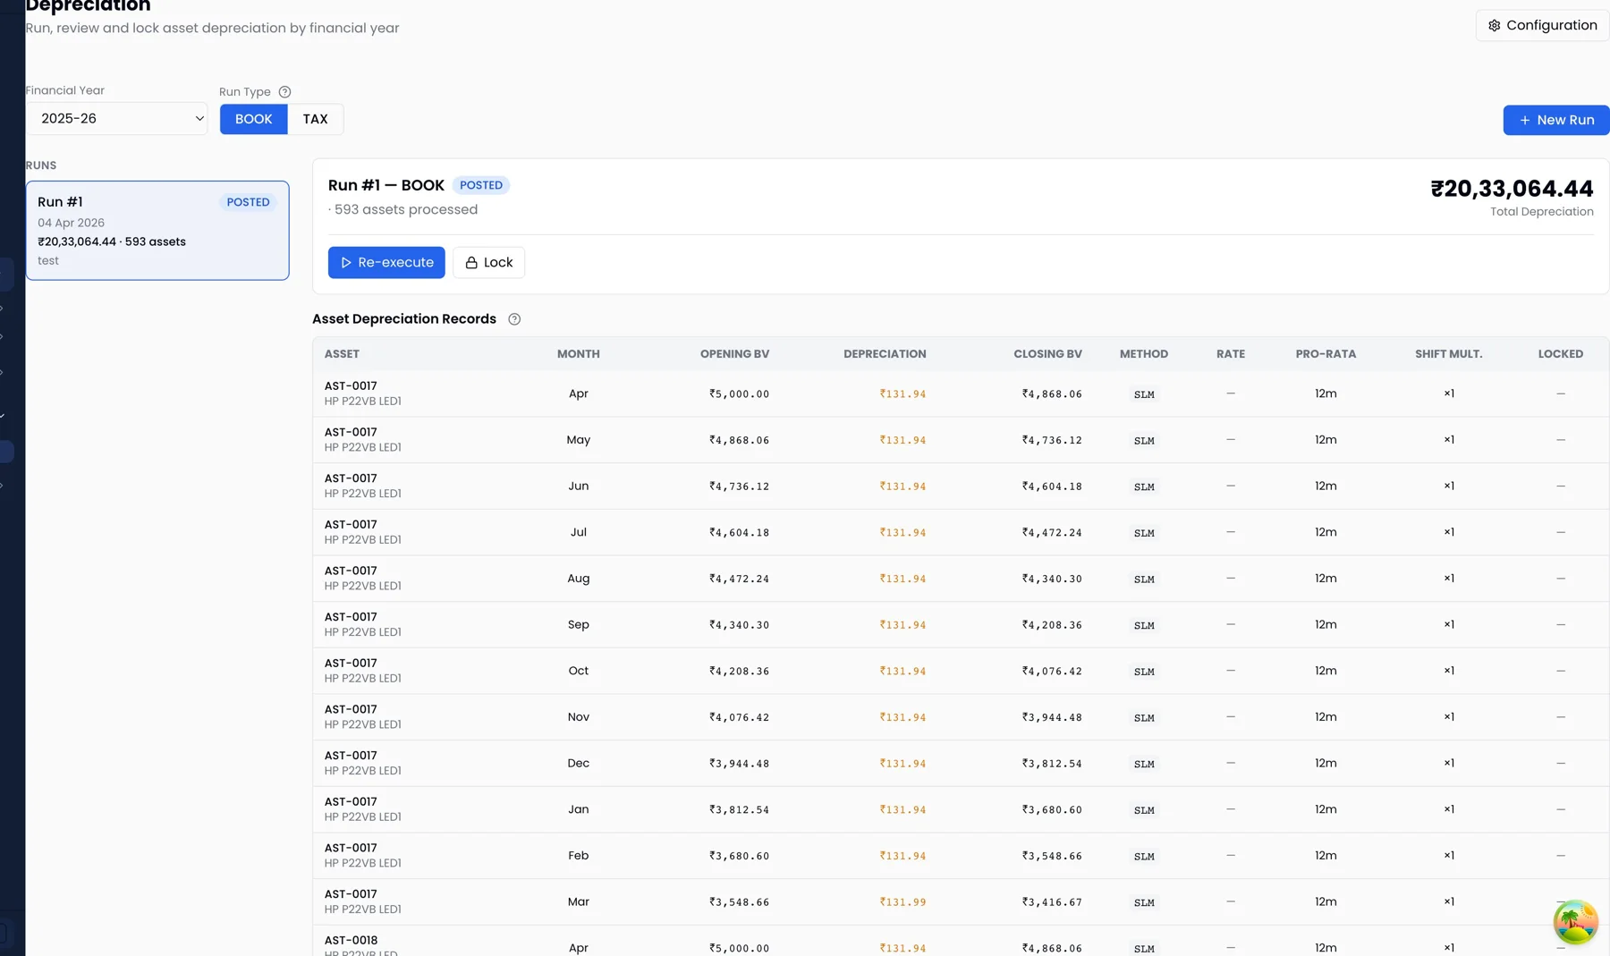Click the SLM badge in Jul row
The image size is (1610, 956).
1144,533
